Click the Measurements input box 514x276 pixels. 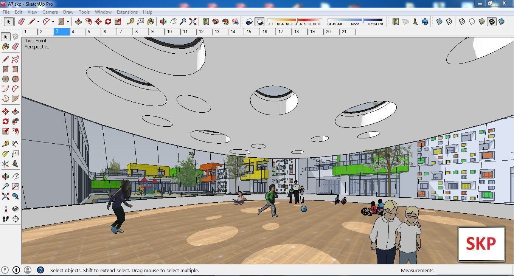[474, 270]
